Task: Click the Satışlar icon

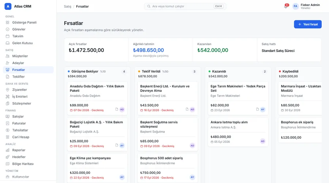Action: point(8,116)
